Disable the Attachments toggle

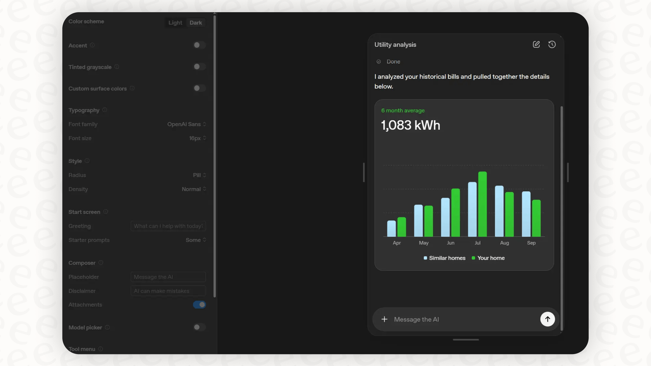[x=199, y=304]
